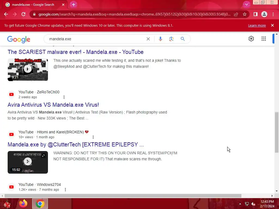Bookmark this page with the star icon

245,14
